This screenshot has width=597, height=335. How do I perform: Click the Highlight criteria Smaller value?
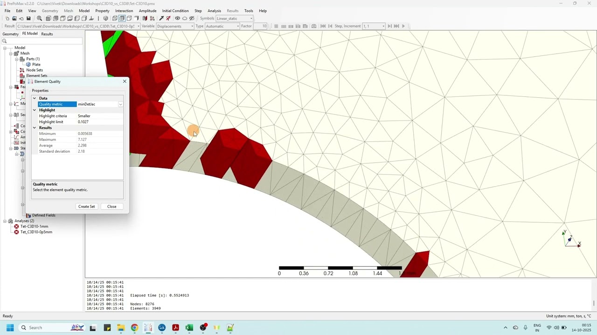100,116
